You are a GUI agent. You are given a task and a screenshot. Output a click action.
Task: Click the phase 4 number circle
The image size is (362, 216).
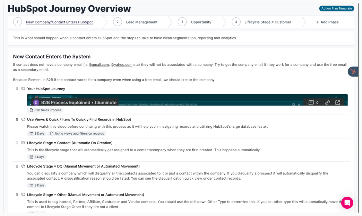tap(236, 22)
